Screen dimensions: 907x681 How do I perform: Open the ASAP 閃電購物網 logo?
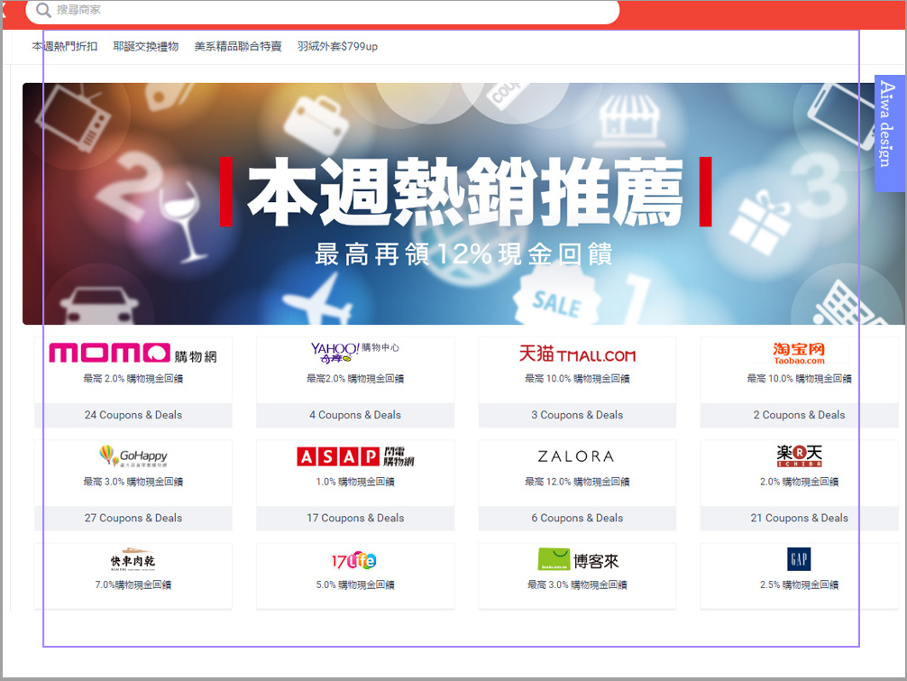[x=355, y=456]
